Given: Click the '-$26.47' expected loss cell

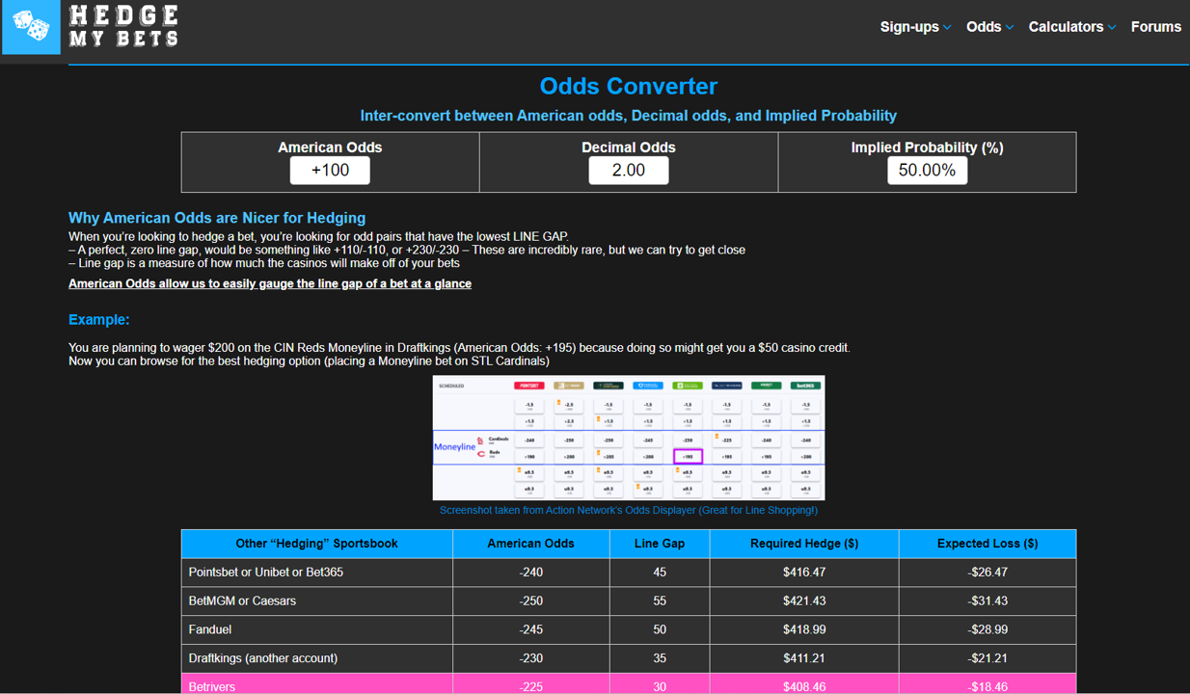Looking at the screenshot, I should [987, 573].
